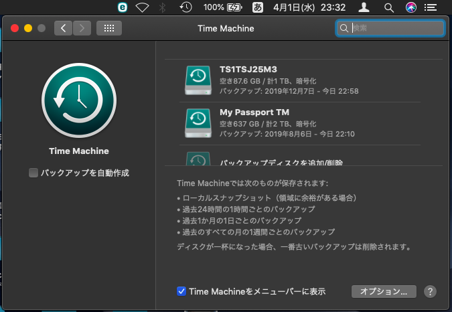The width and height of the screenshot is (452, 312).
Task: Open the Japanese input source menu
Action: (x=257, y=7)
